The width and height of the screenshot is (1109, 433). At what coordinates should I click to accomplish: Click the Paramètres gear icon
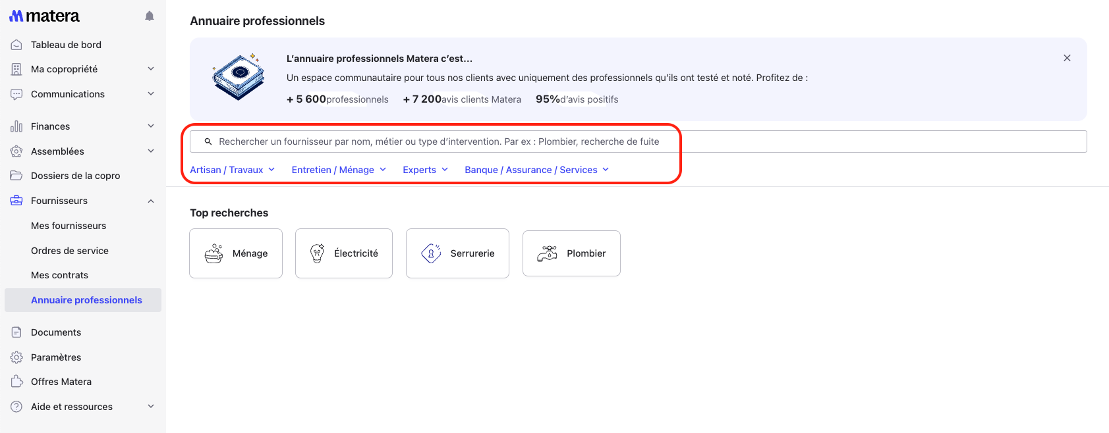click(16, 357)
